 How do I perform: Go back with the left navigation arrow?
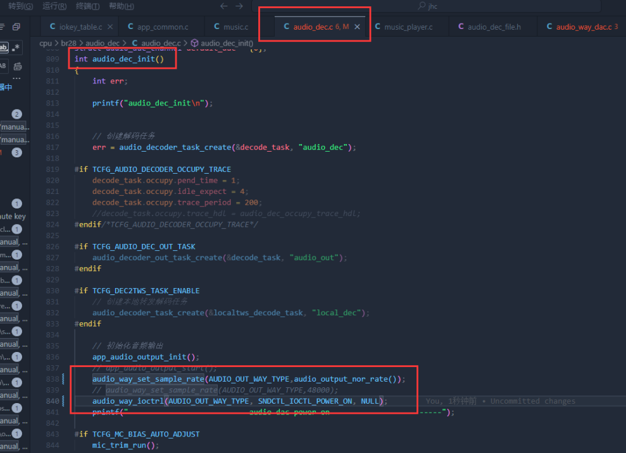coord(224,6)
